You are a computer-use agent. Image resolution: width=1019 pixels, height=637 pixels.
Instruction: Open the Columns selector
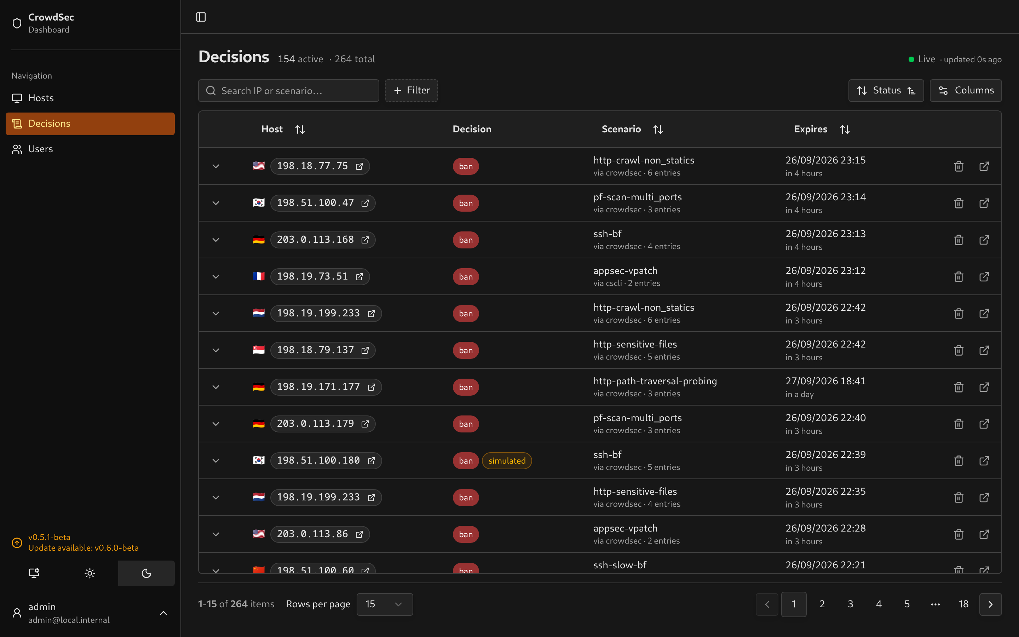(x=966, y=91)
